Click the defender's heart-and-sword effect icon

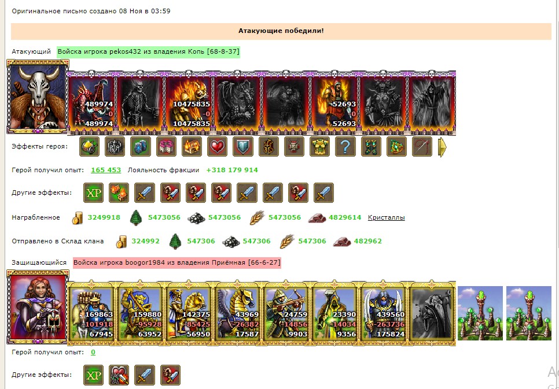click(119, 375)
